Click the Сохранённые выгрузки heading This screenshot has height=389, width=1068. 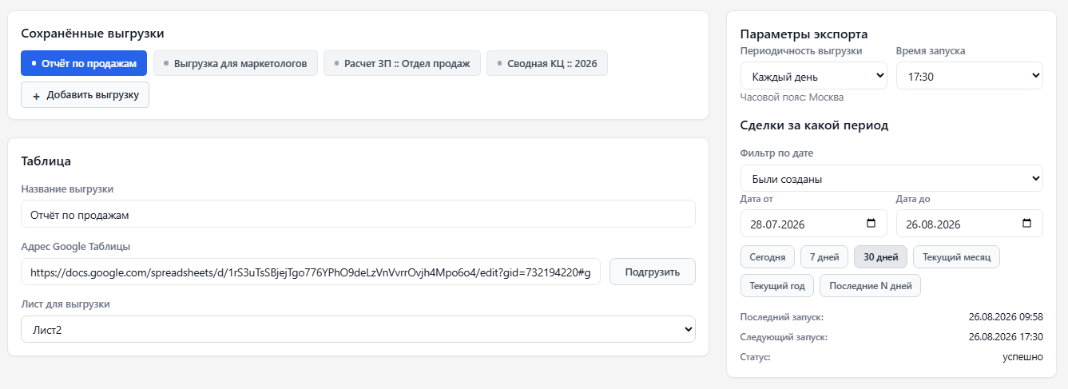click(93, 34)
